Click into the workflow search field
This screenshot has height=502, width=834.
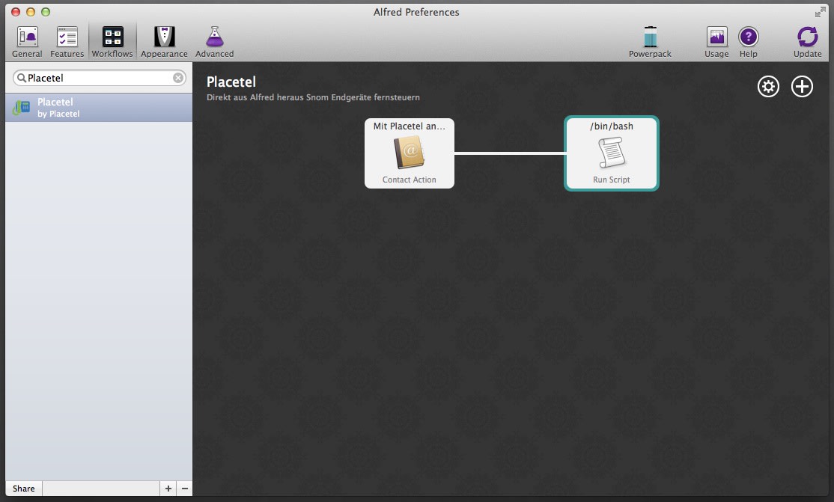pos(100,78)
